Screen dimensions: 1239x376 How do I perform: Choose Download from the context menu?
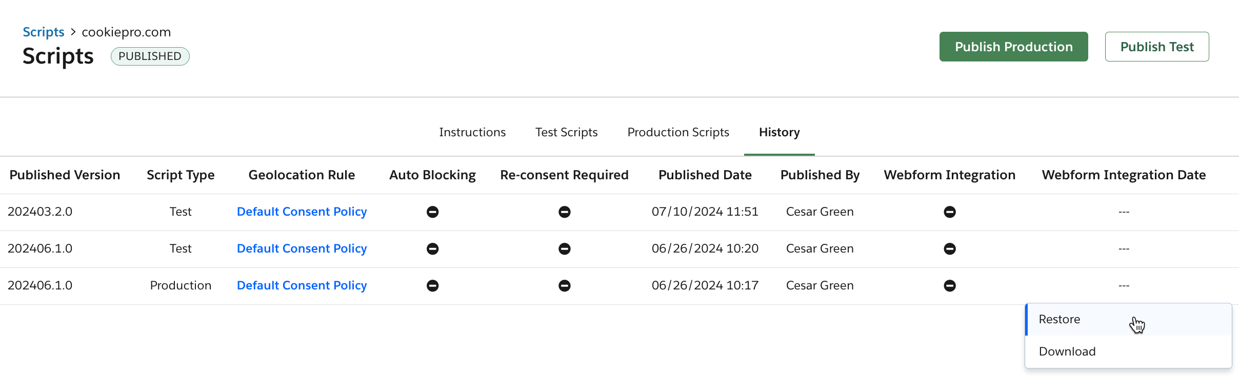pos(1067,352)
